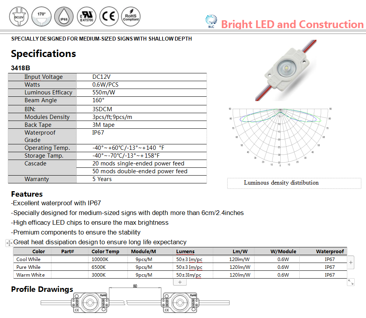Click '20 mods single-ended power feed' cell
Screen dimensions: 366x318
point(141,163)
